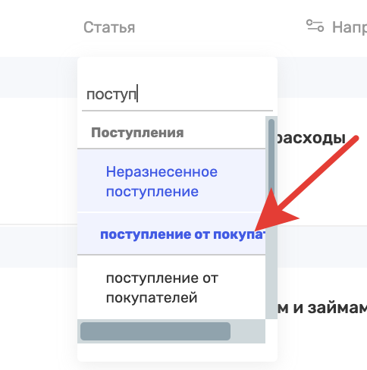
Task: Click the word покупателей in the last option
Action: (152, 298)
